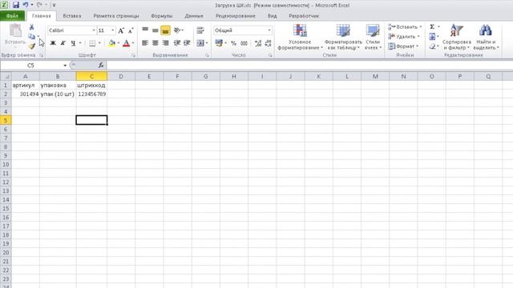Toggle the highlighted bottom align button

coord(166,30)
